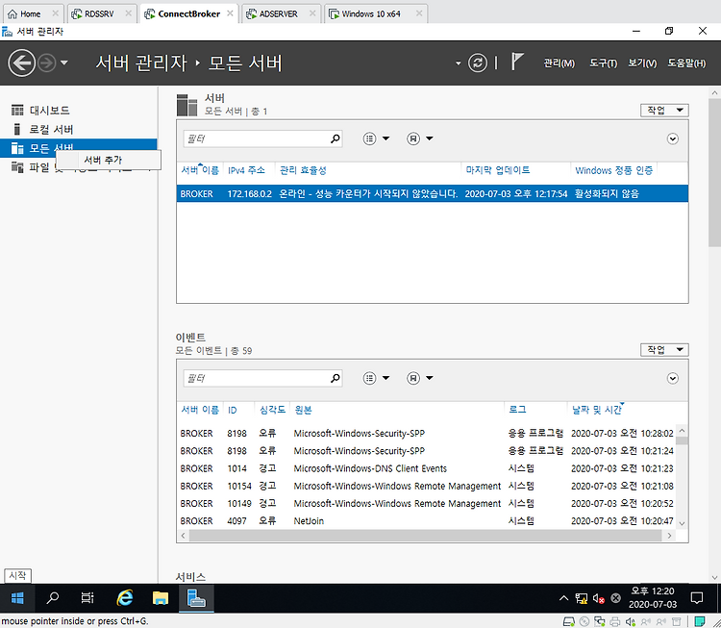Image resolution: width=721 pixels, height=628 pixels.
Task: Click the IP address 172.168.0.2 cell
Action: point(250,193)
